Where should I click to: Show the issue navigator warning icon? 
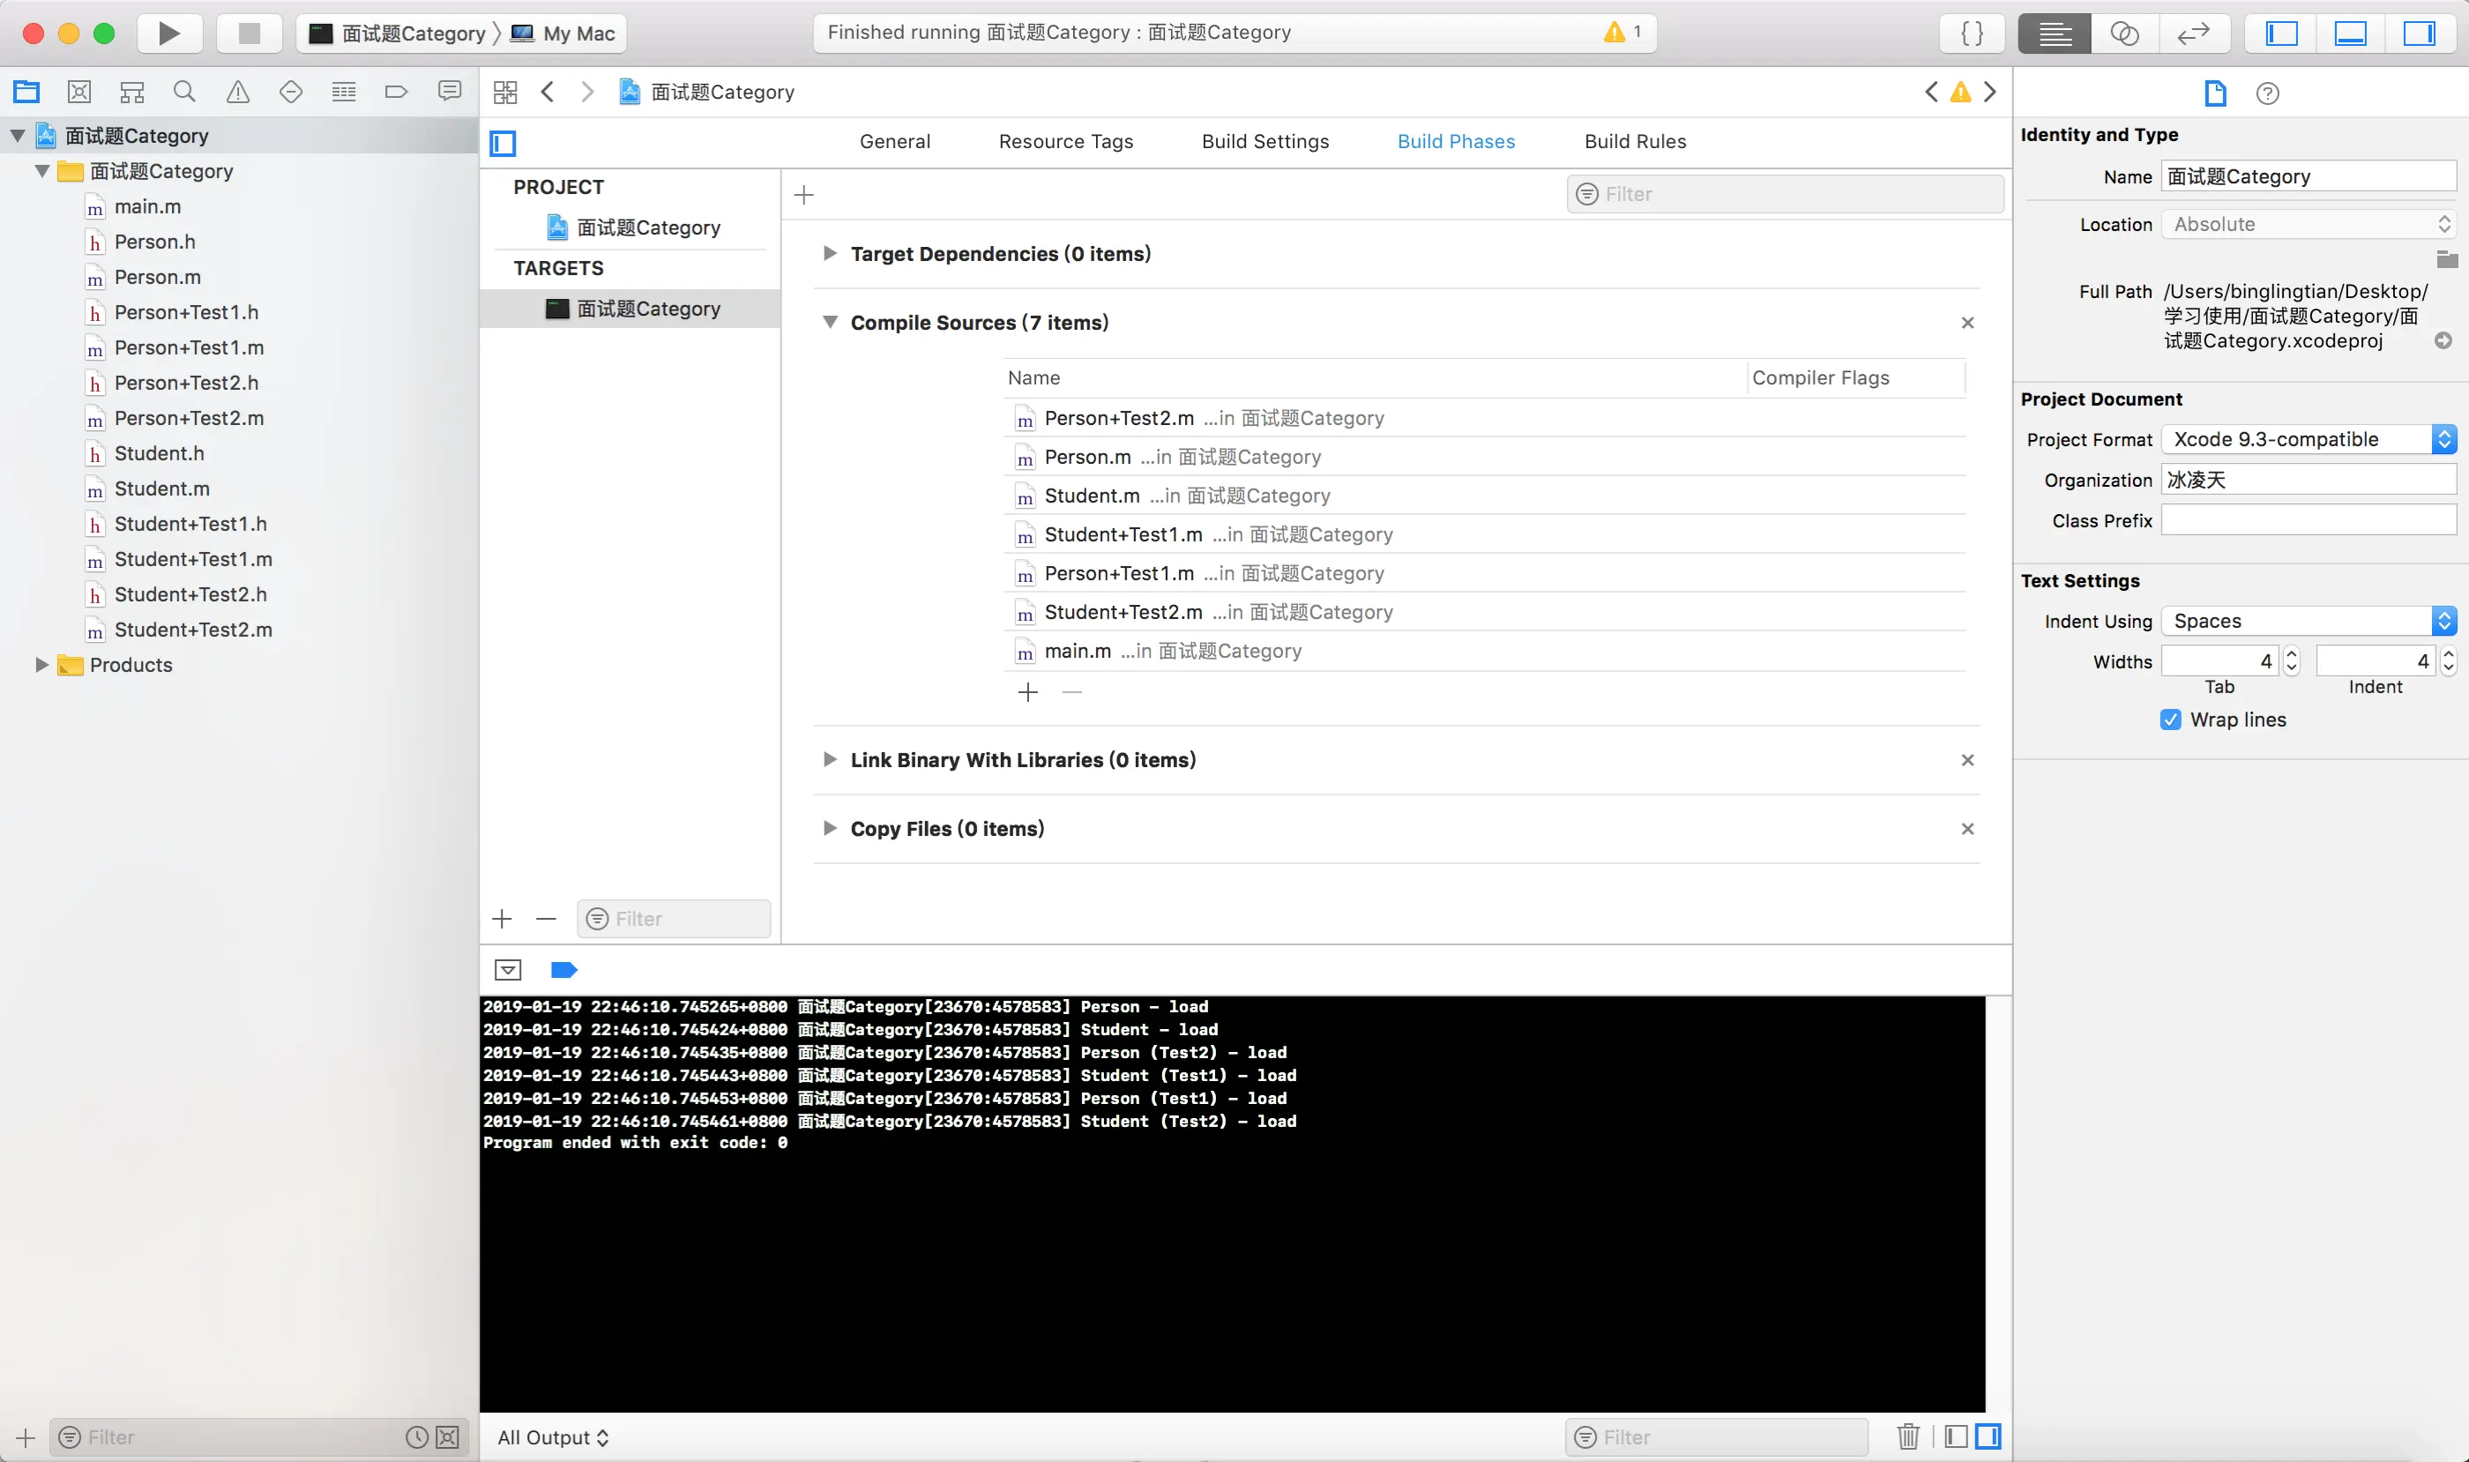tap(237, 92)
